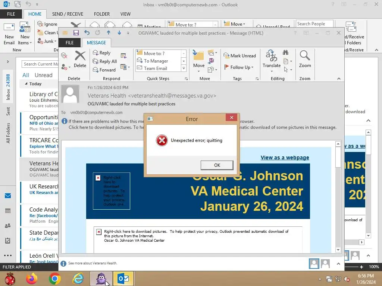Open New Items dropdown in main Outlook
Image resolution: width=382 pixels, height=286 pixels.
[25, 34]
